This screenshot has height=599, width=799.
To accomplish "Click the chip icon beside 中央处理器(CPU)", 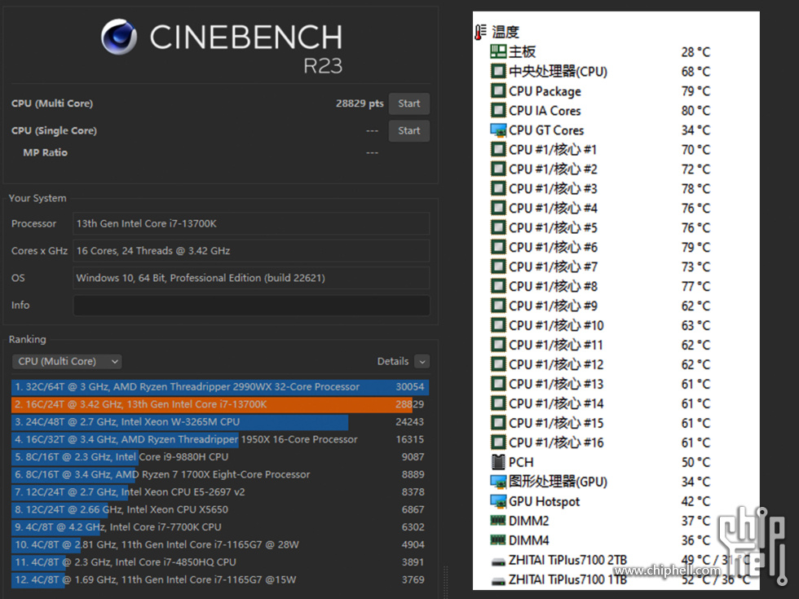I will coord(498,71).
